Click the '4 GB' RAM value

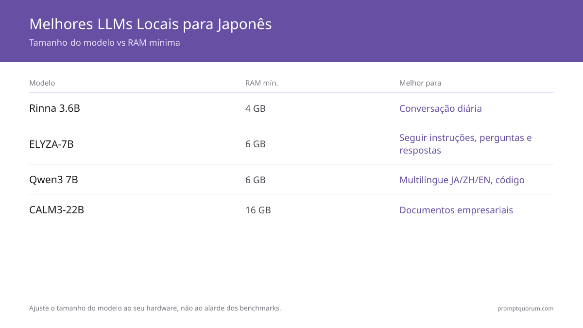(256, 108)
